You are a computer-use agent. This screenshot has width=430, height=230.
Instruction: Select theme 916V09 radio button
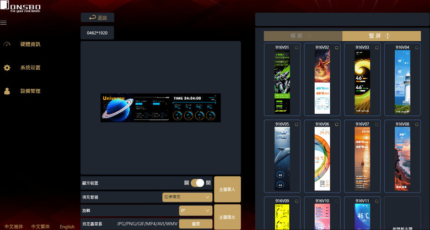tap(297, 201)
